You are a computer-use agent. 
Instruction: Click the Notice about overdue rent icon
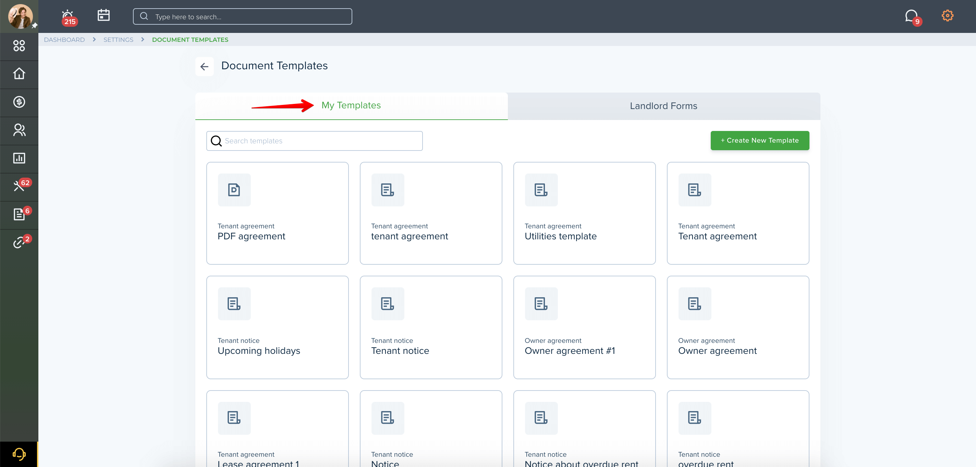point(541,418)
